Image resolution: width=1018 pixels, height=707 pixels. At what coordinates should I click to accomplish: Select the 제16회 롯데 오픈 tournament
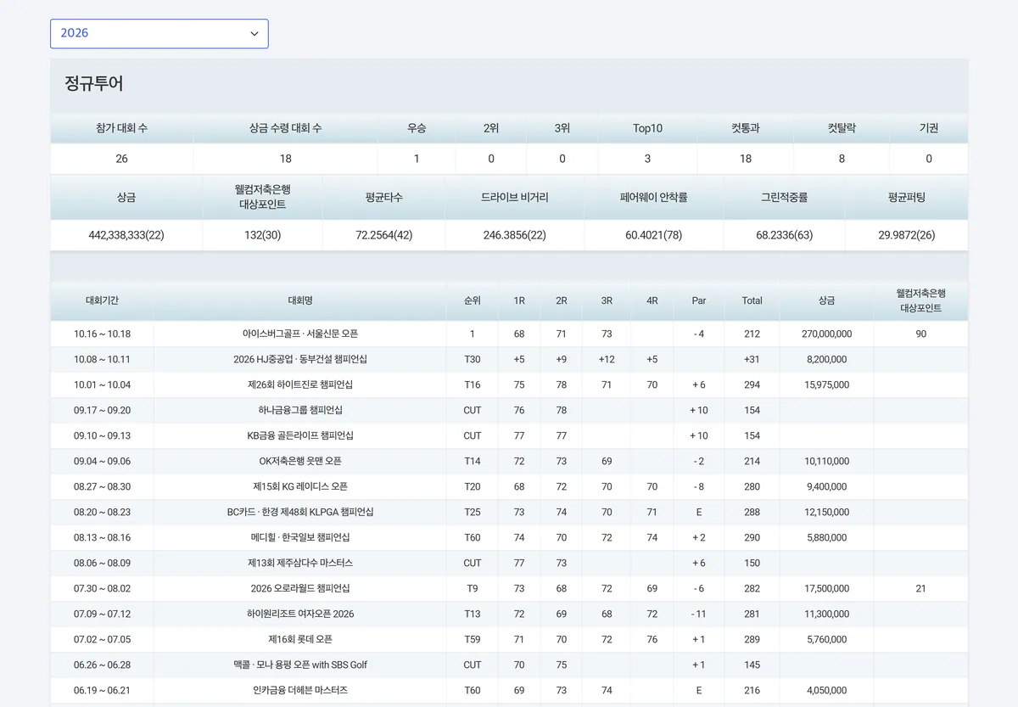coord(300,640)
